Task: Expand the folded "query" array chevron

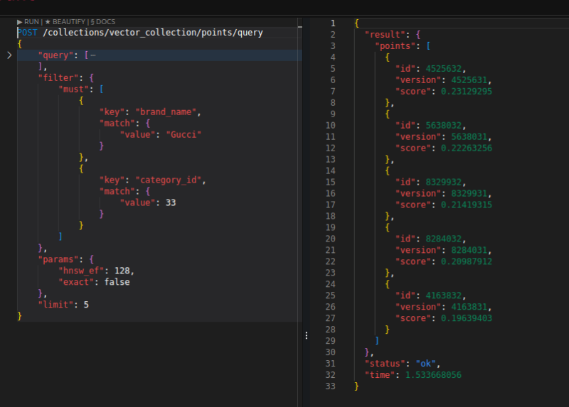Action: coord(9,55)
